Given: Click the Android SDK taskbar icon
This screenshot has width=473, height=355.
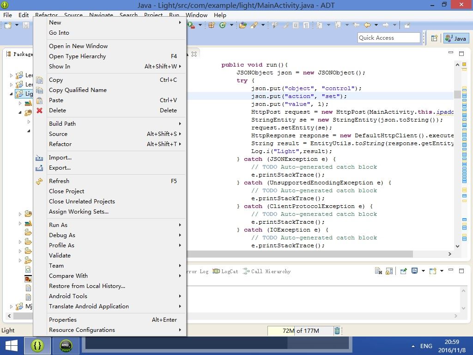Looking at the screenshot, I should click(66, 345).
